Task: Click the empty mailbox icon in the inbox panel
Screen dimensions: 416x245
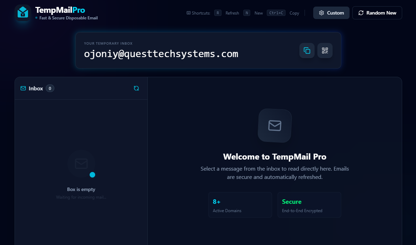Action: [x=81, y=164]
